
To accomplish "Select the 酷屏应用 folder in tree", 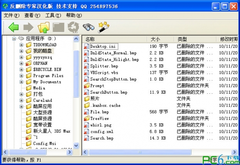I will pyautogui.click(x=42, y=107).
